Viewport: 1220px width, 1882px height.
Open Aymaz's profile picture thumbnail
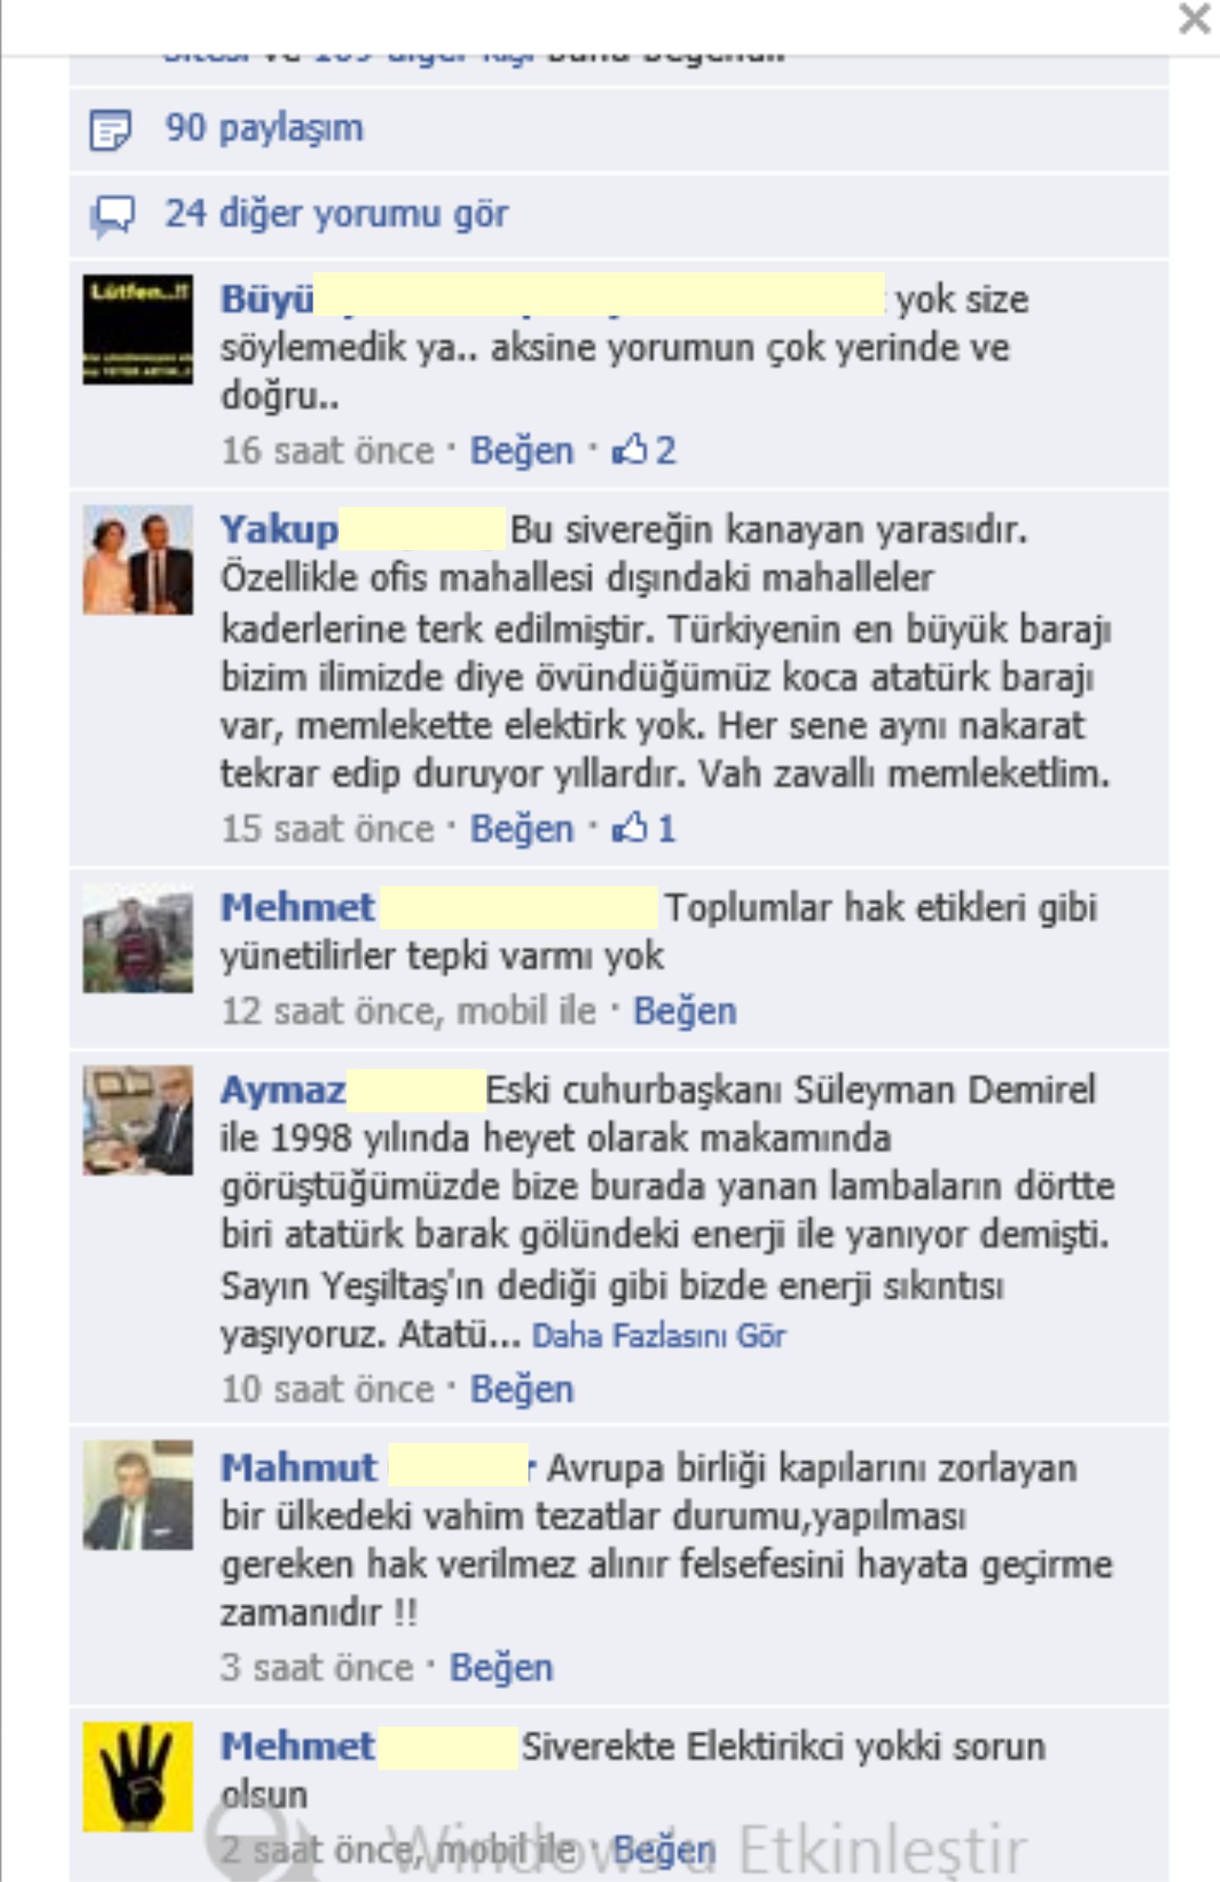pos(138,1120)
